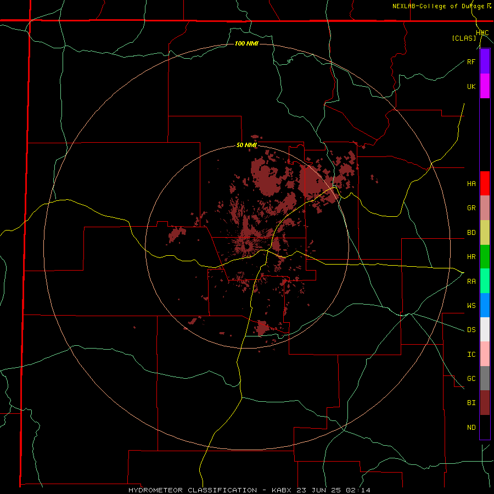Click the GR legend label
This screenshot has height=494, width=494.
click(471, 208)
